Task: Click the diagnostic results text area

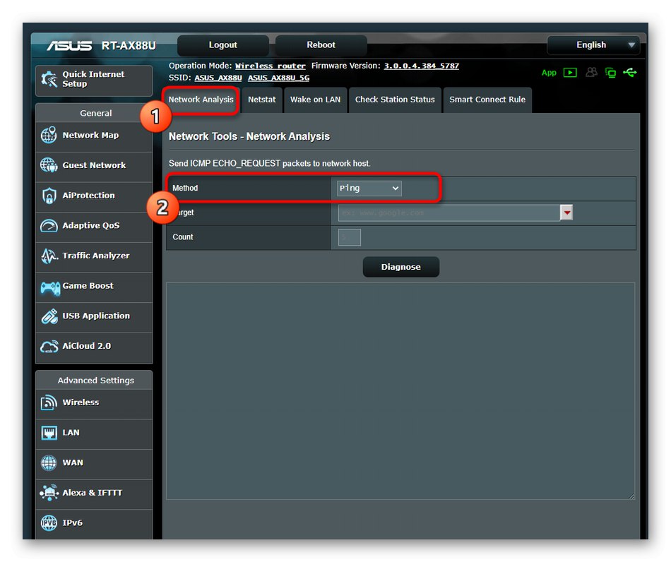Action: (400, 391)
